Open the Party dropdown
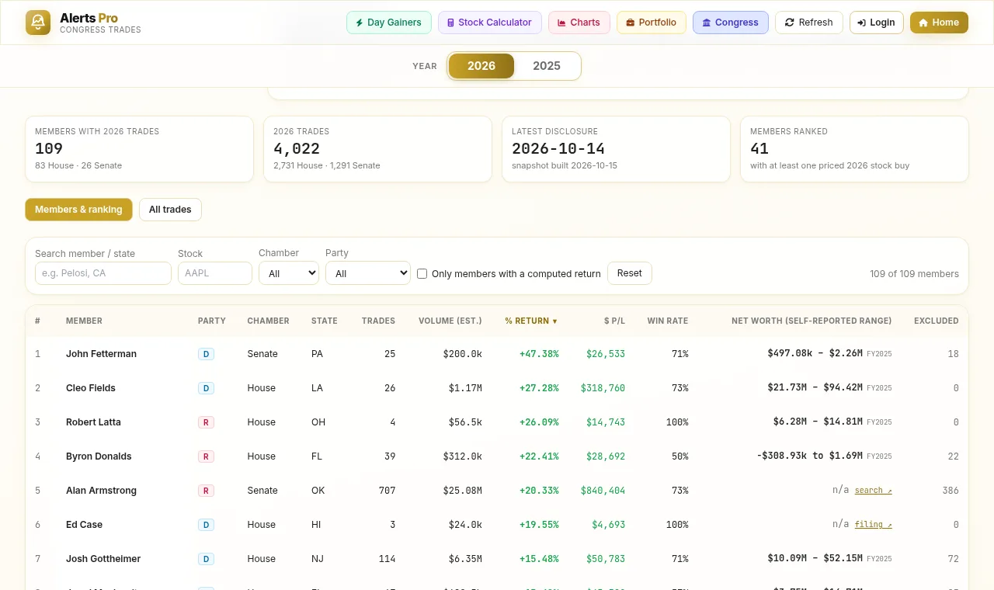 click(368, 273)
